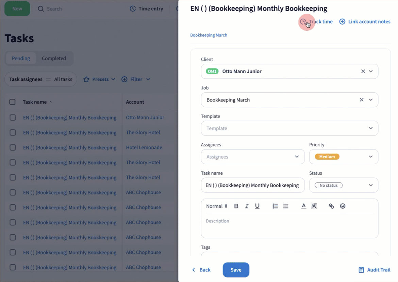The width and height of the screenshot is (398, 282).
Task: Apply underline formatting in description editor
Action: (257, 206)
